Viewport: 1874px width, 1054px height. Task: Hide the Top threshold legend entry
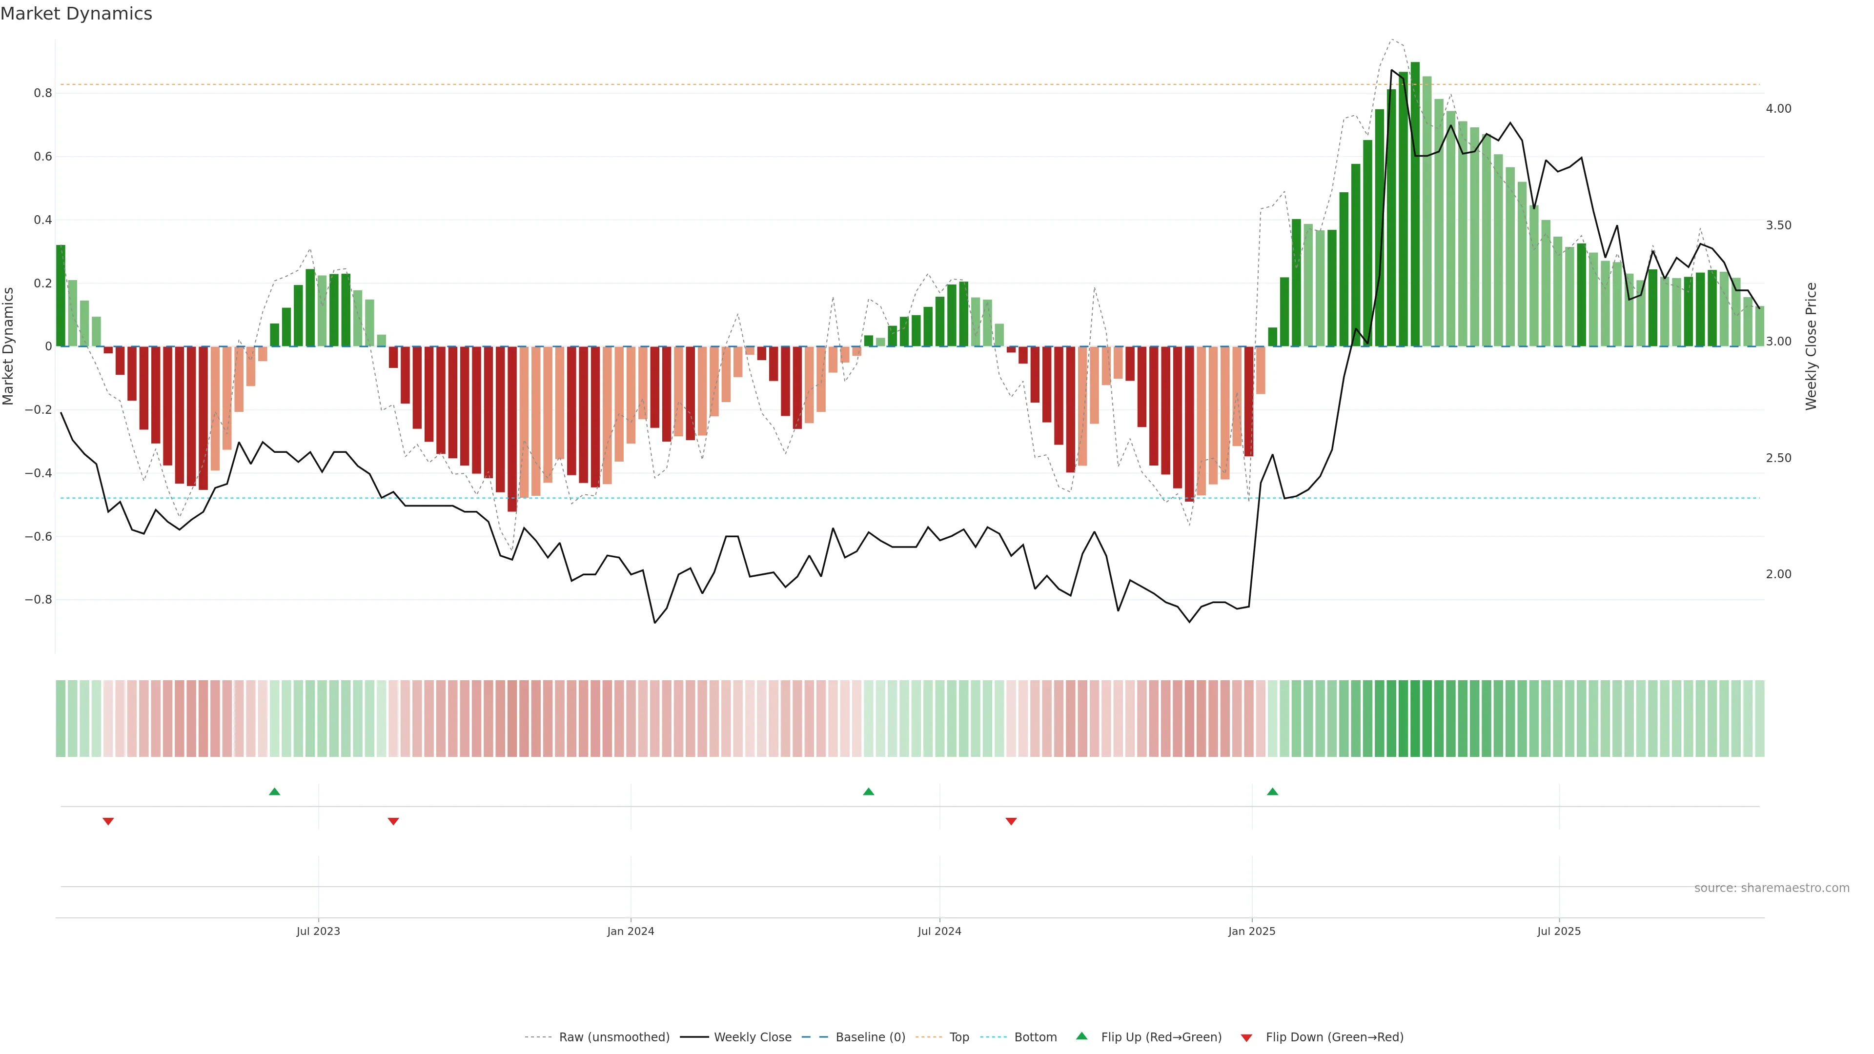(959, 1037)
